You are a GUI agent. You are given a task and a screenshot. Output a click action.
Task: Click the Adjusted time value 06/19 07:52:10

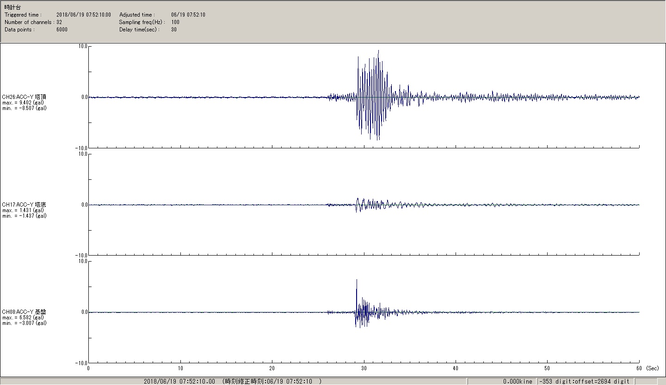(188, 15)
